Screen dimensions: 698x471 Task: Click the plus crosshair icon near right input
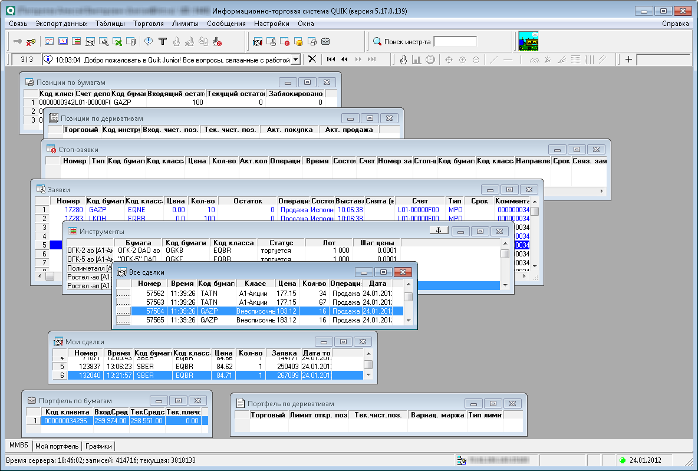[628, 59]
